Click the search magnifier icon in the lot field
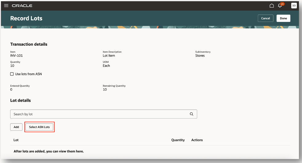The image size is (302, 163). (192, 114)
